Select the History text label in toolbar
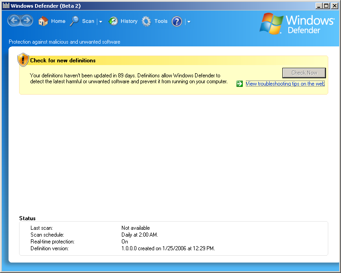 tap(129, 21)
